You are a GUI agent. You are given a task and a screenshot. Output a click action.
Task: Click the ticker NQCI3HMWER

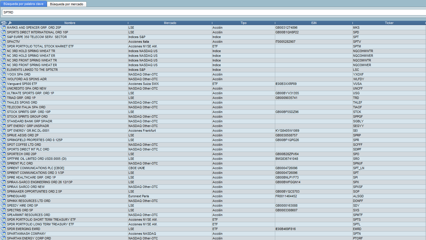point(363,56)
